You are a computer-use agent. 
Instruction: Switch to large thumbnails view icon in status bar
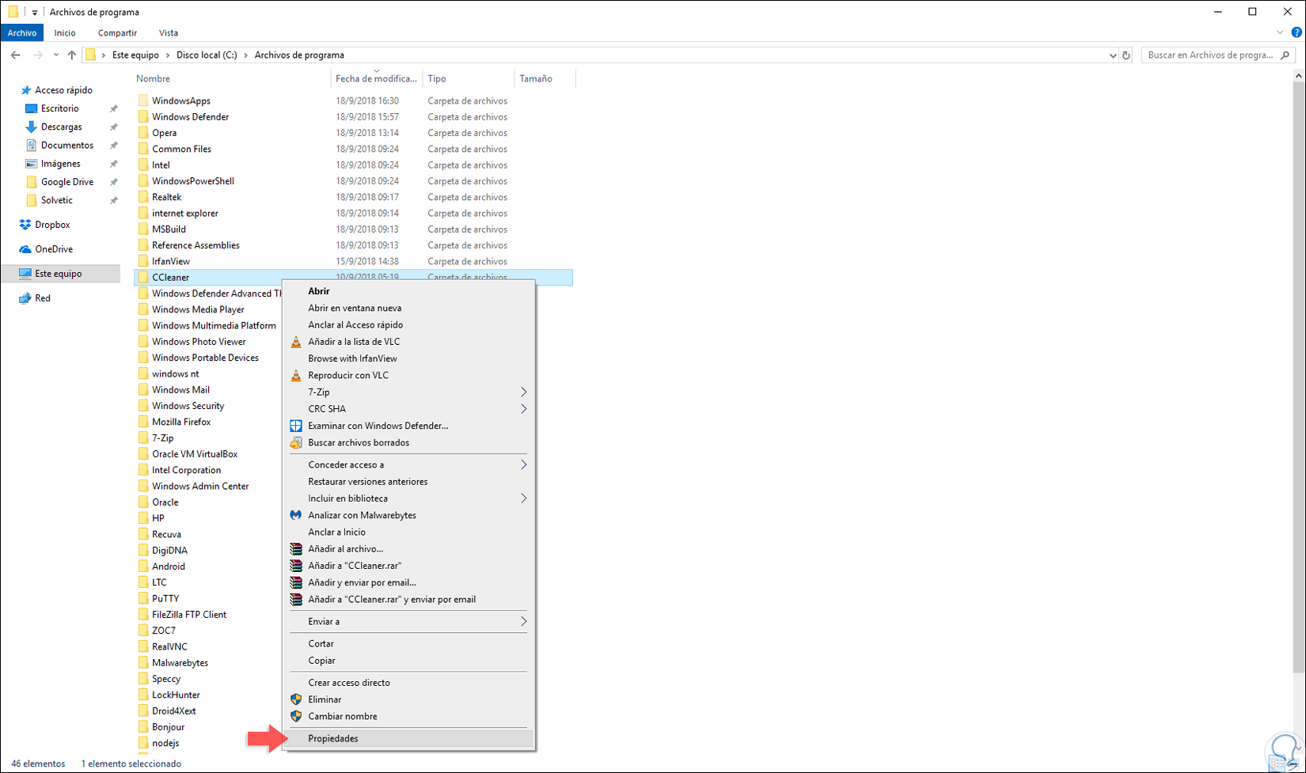pyautogui.click(x=1293, y=764)
